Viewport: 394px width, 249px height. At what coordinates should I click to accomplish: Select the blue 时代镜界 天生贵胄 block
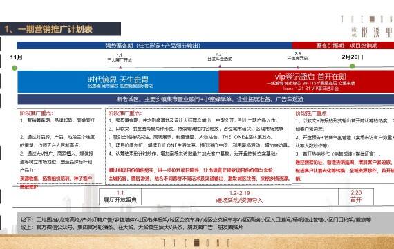118,82
